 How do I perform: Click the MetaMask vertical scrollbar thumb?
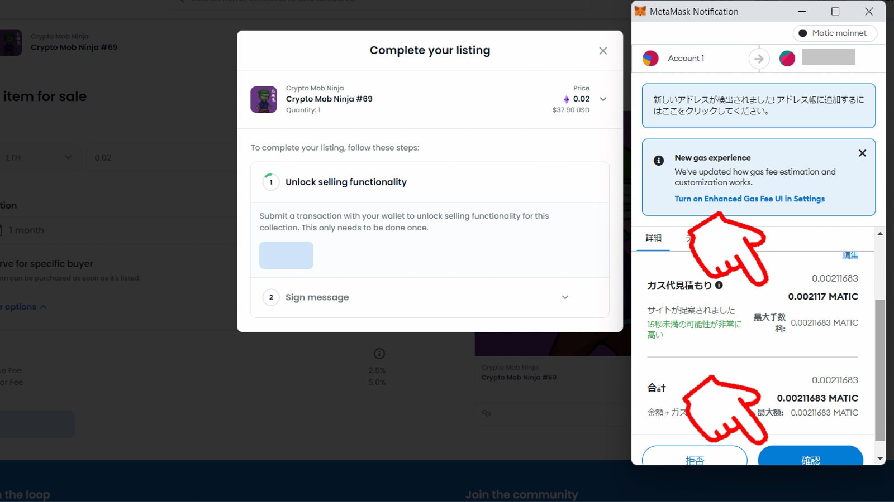click(880, 370)
